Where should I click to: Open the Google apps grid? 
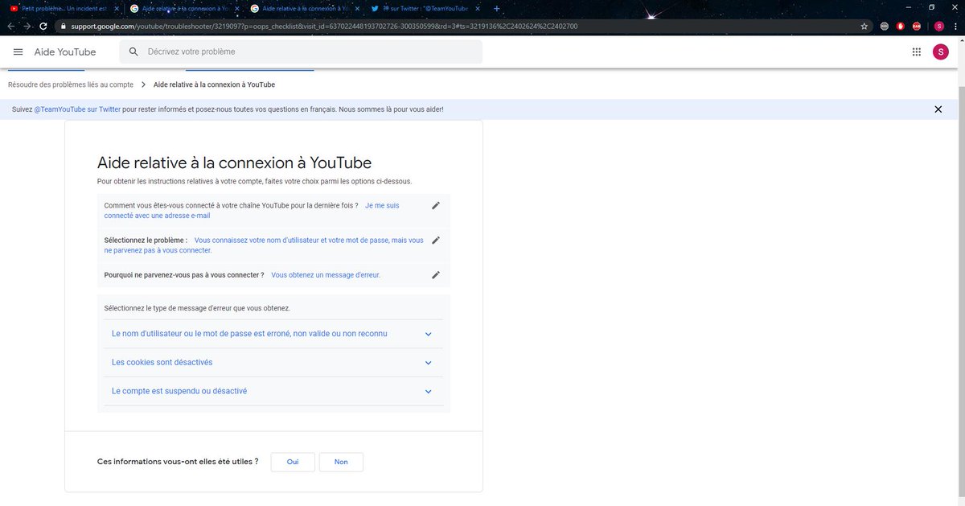click(x=916, y=51)
